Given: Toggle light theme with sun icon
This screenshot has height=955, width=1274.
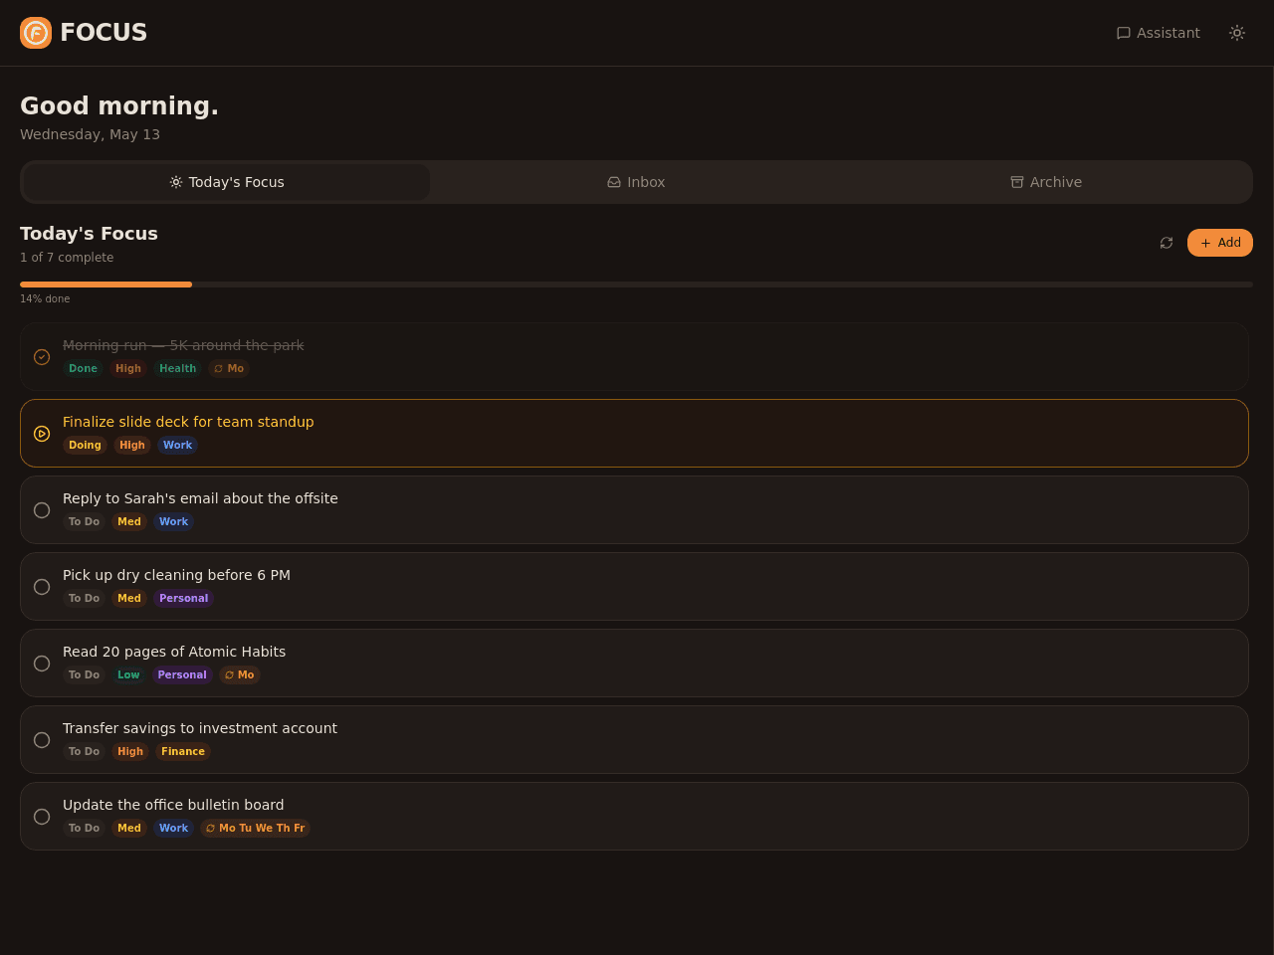Looking at the screenshot, I should click(x=1237, y=33).
